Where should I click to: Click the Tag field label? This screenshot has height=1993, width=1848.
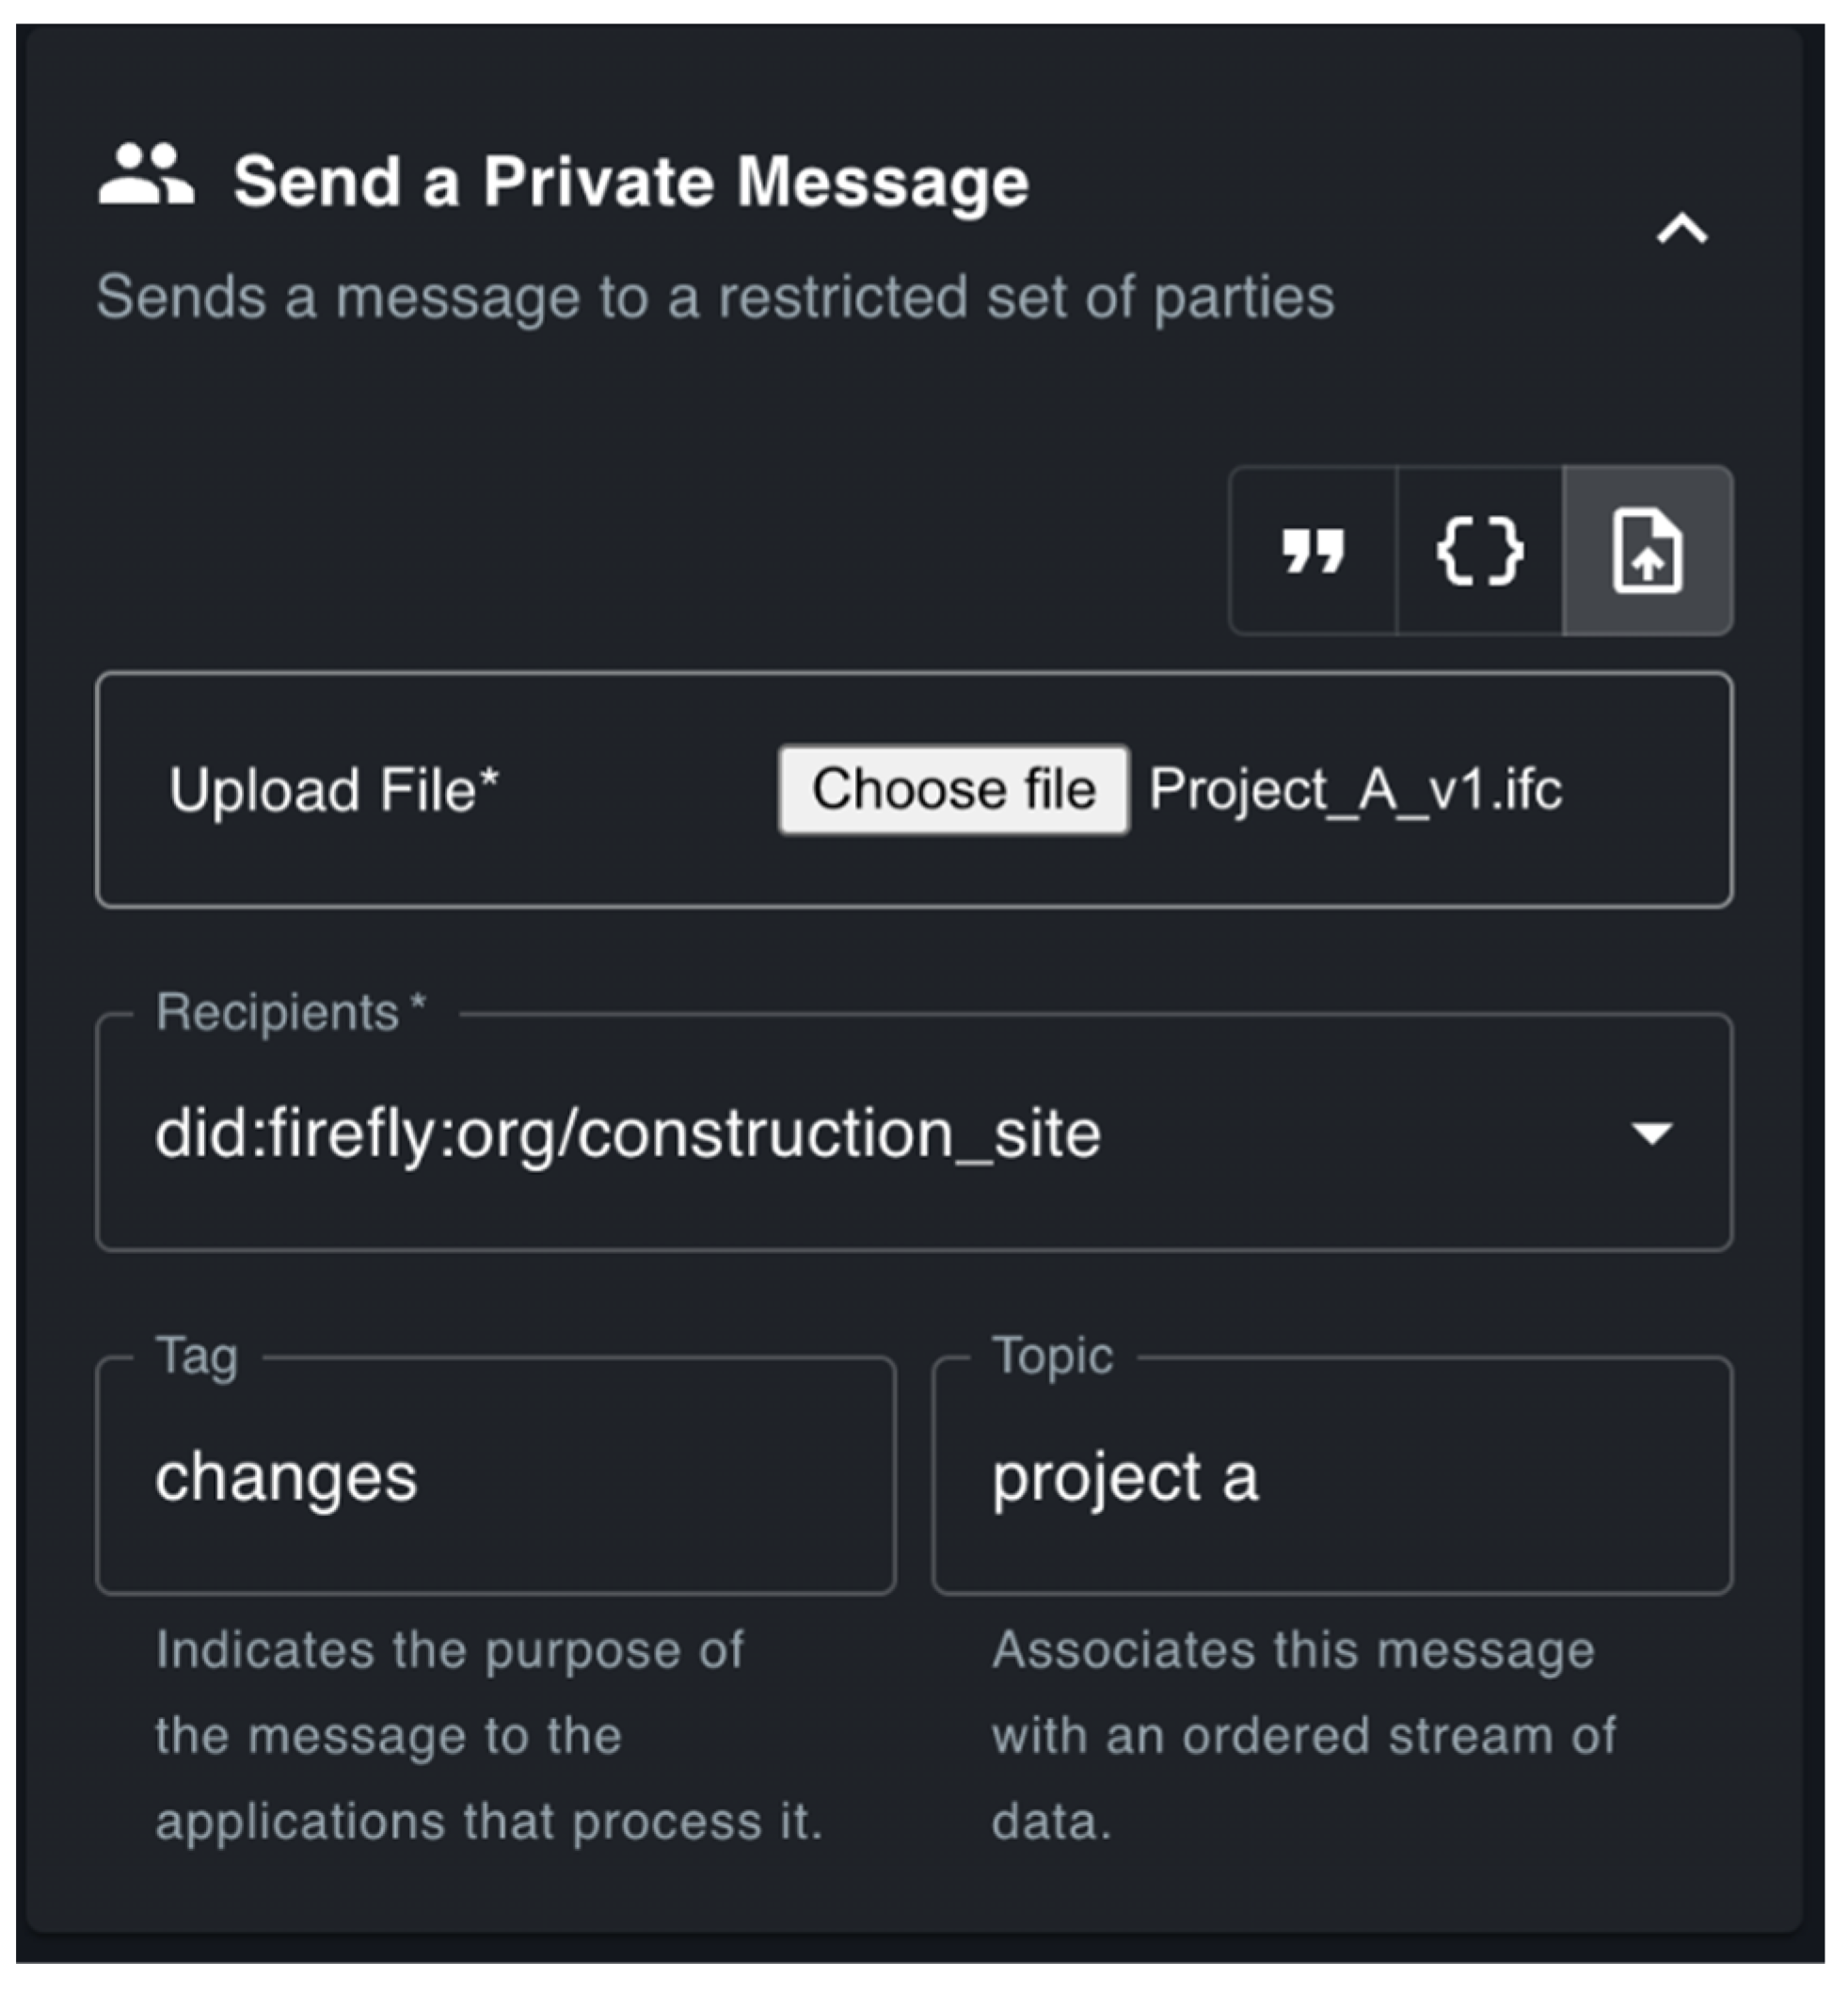coord(197,1357)
